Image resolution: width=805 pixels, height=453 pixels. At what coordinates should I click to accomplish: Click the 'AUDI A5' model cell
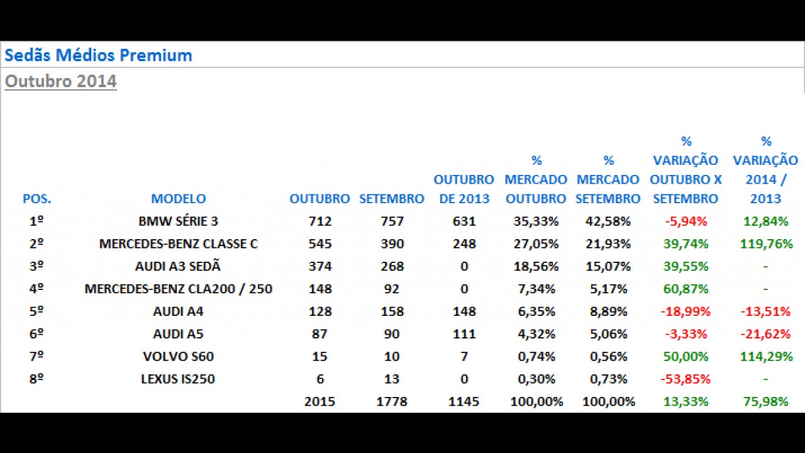coord(179,334)
